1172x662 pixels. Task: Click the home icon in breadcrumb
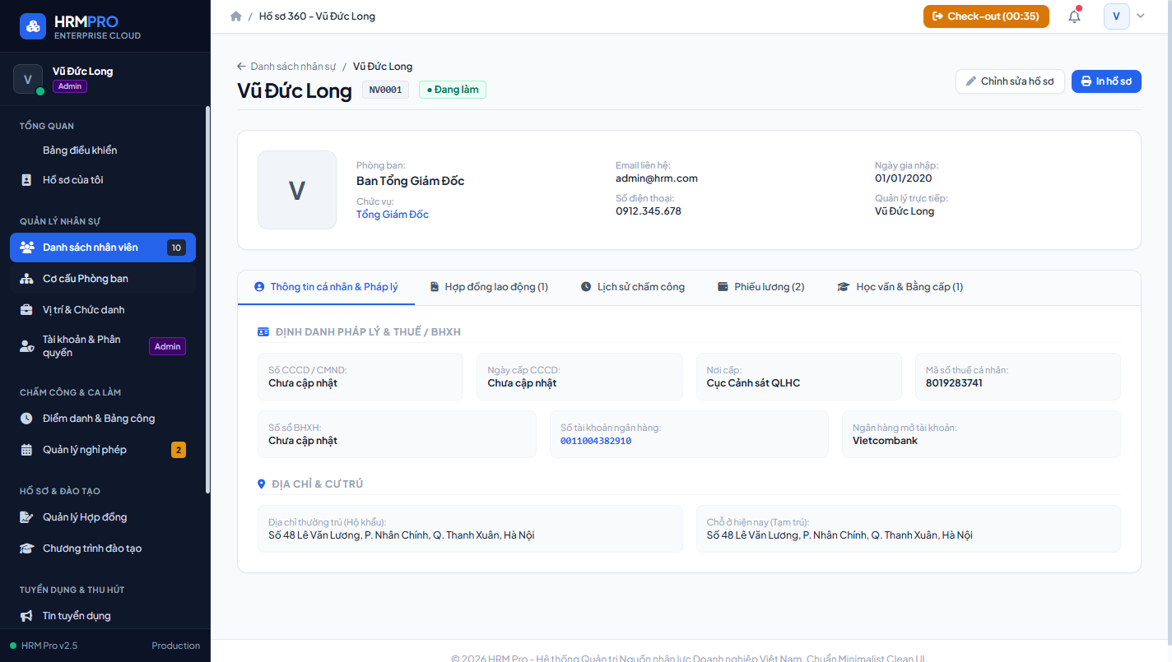(x=236, y=16)
